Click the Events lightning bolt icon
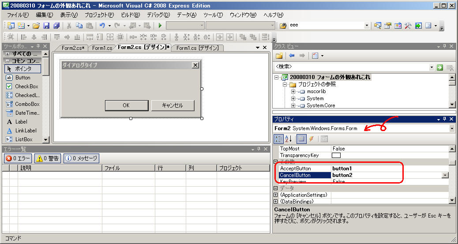This screenshot has width=458, height=244. click(x=311, y=139)
